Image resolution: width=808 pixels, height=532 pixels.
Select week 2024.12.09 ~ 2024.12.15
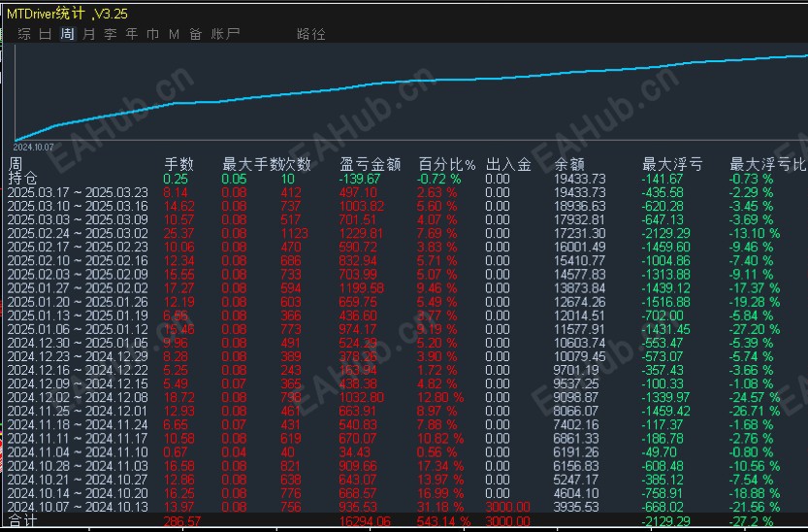pos(78,383)
